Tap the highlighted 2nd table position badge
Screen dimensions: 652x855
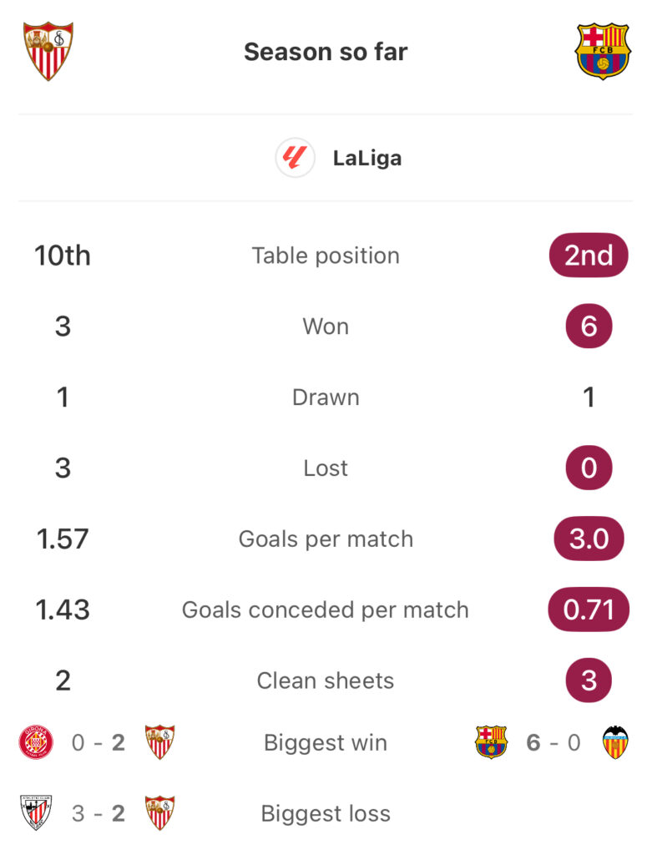(x=589, y=255)
